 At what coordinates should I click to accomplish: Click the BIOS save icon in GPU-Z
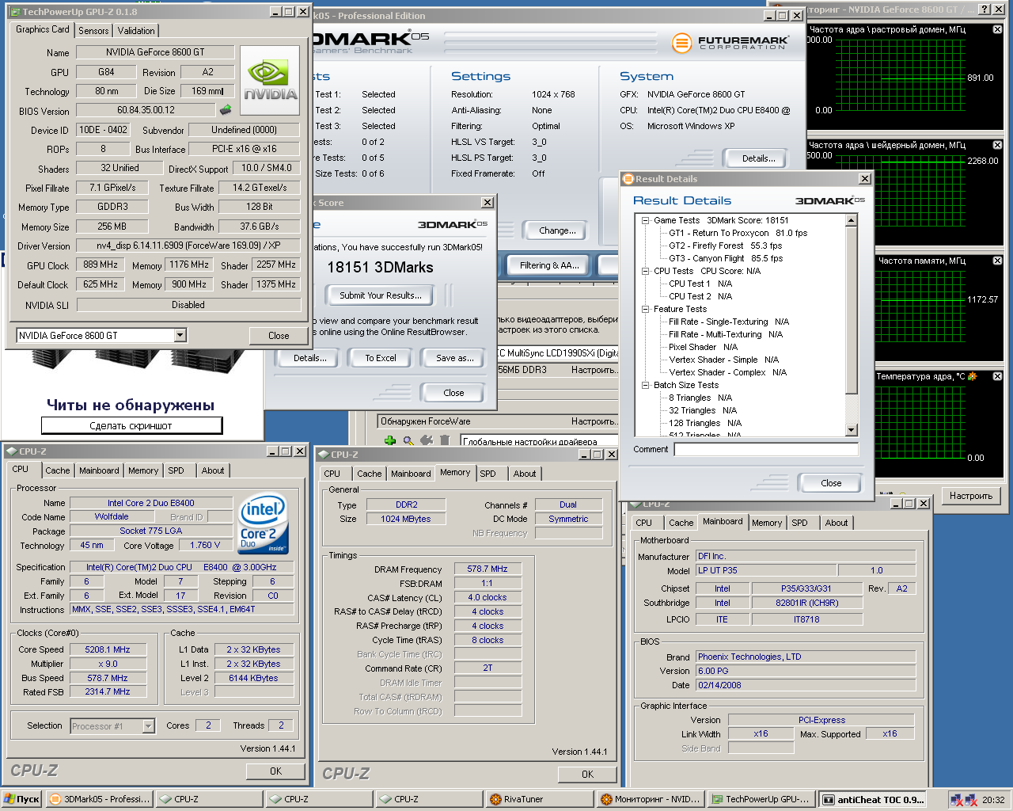point(226,110)
